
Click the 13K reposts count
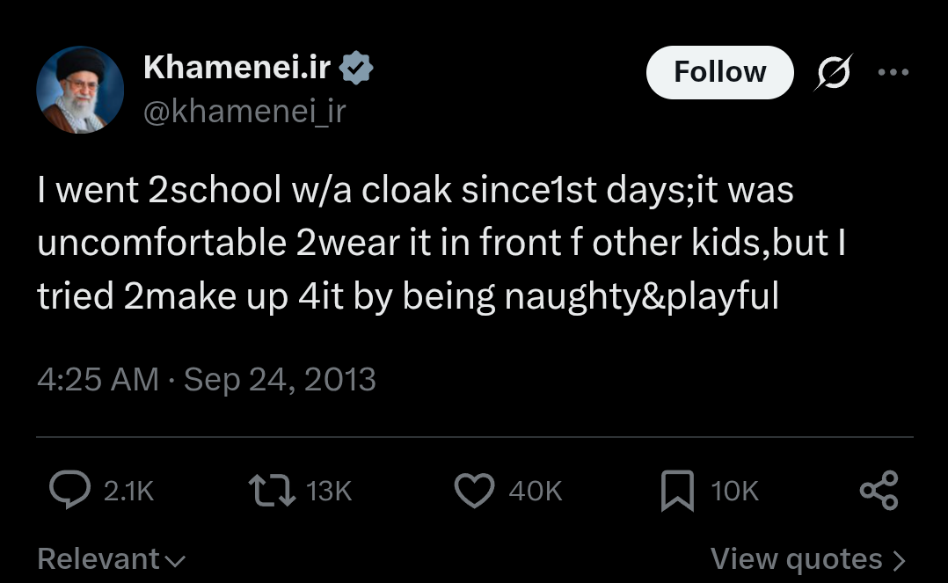(x=329, y=491)
